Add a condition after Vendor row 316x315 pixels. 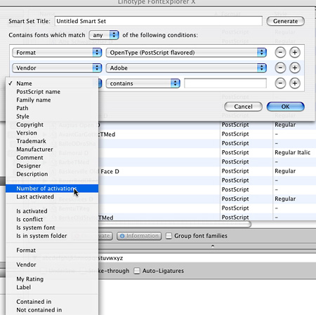tap(295, 68)
